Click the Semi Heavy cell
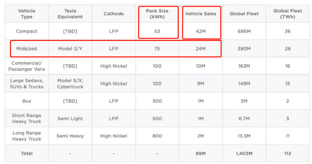312x164 pixels. [70, 136]
